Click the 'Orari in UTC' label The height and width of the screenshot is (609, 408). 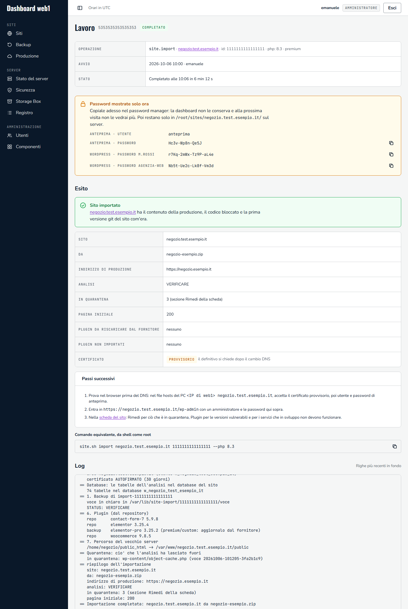point(99,8)
